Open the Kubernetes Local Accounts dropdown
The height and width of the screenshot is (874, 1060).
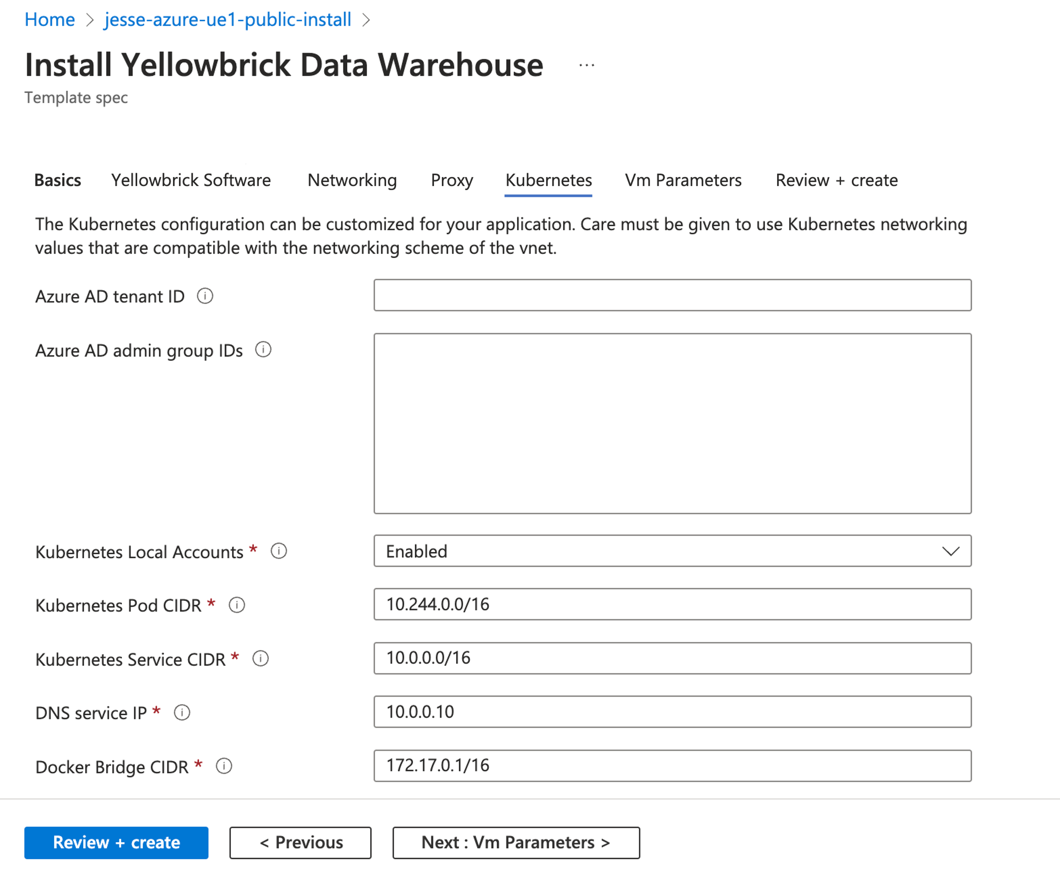[x=672, y=551]
